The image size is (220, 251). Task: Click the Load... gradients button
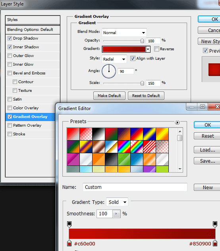207,150
